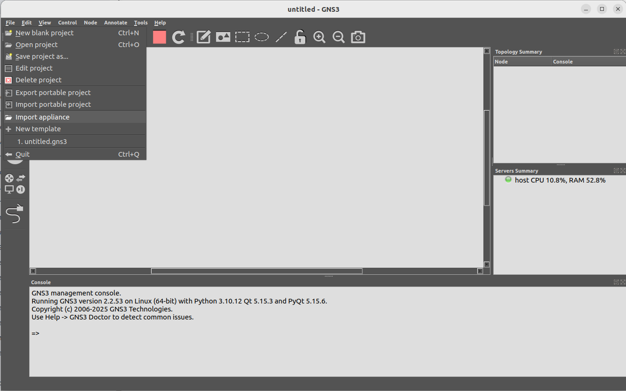The width and height of the screenshot is (626, 391).
Task: Zoom in on the topology canvas
Action: [x=320, y=37]
